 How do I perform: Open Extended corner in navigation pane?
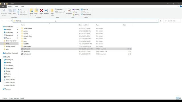coord(11,41)
